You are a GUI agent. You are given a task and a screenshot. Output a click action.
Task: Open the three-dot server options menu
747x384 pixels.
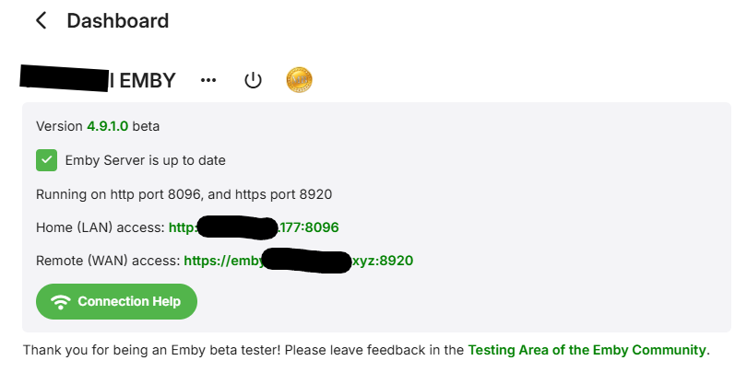[208, 80]
